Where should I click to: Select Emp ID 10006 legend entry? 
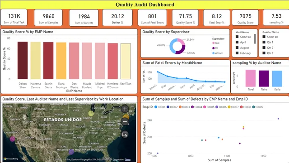[221, 107]
